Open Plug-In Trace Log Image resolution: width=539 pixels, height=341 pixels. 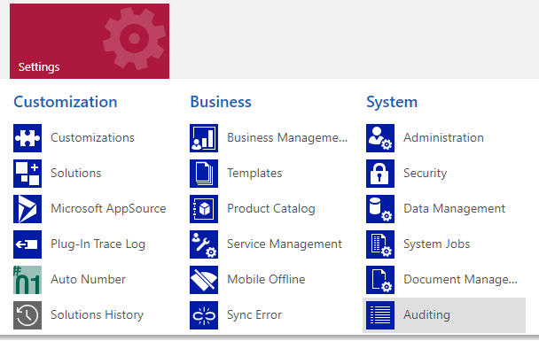coord(98,244)
